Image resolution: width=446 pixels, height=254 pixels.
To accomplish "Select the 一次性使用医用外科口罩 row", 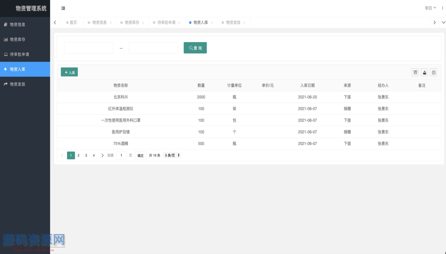I will (x=249, y=120).
